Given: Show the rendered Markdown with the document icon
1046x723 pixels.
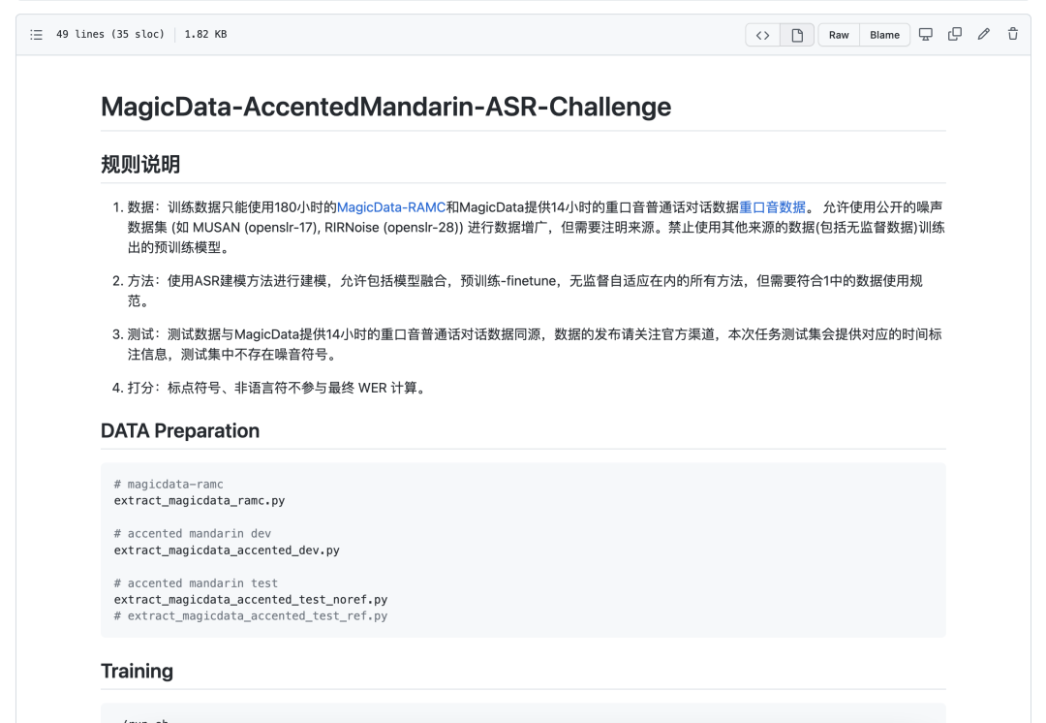Looking at the screenshot, I should 796,34.
